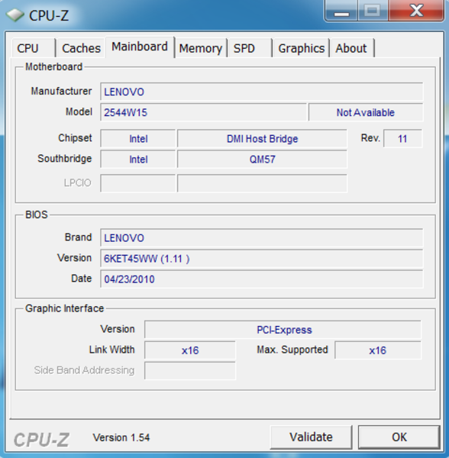Click the Validate button
449x458 pixels.
[x=311, y=437]
